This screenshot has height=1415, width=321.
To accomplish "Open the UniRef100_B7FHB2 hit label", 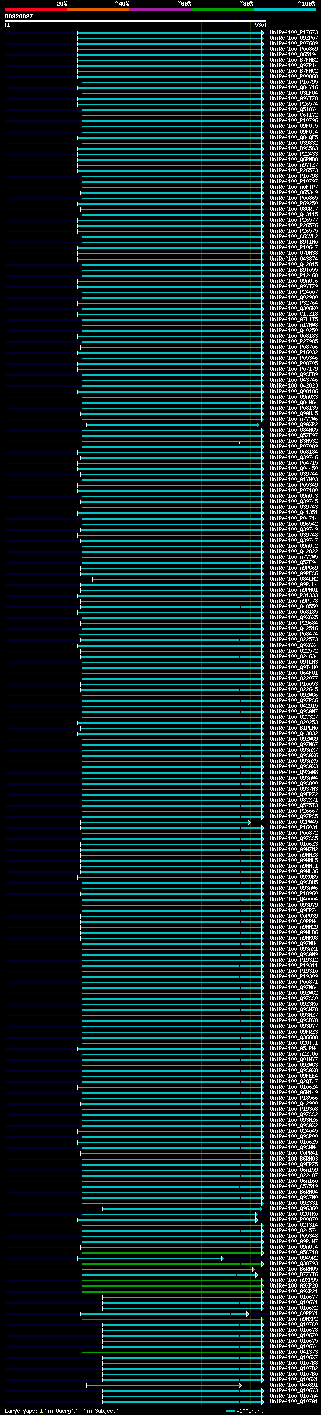I will coord(294,60).
